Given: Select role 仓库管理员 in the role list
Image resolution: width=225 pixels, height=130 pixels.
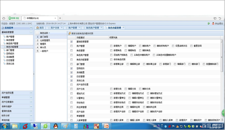Looking at the screenshot, I should pyautogui.click(x=51, y=40).
